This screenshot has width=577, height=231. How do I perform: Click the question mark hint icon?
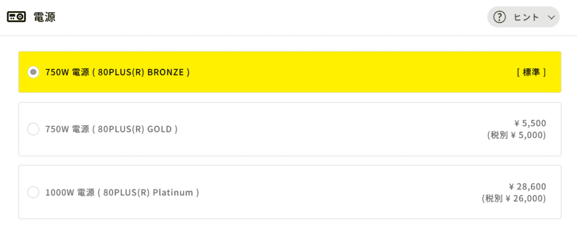(x=499, y=17)
